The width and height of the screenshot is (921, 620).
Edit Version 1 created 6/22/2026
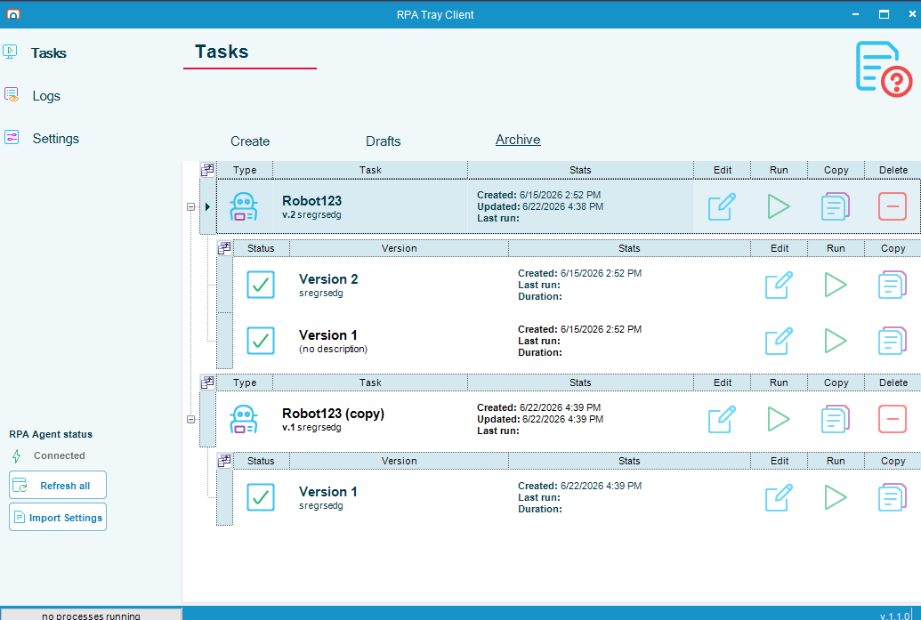[779, 497]
